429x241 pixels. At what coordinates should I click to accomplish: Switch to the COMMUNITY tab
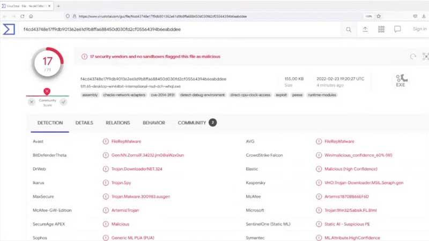[x=192, y=123]
